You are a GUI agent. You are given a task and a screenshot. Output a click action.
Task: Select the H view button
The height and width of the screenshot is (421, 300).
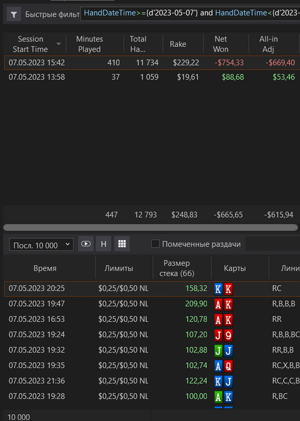(103, 244)
